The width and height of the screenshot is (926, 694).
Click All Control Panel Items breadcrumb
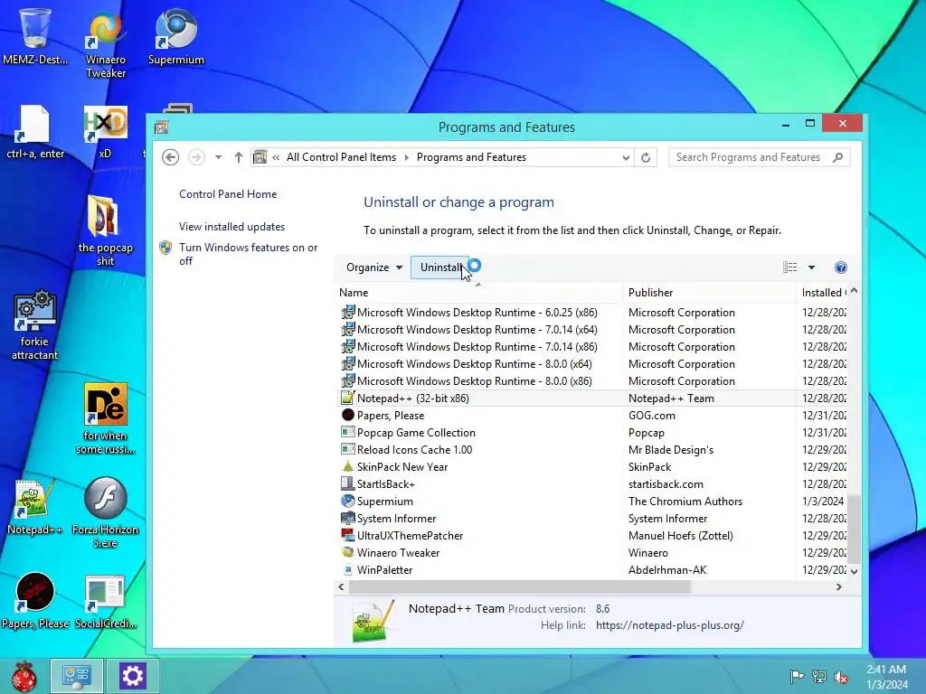point(341,157)
